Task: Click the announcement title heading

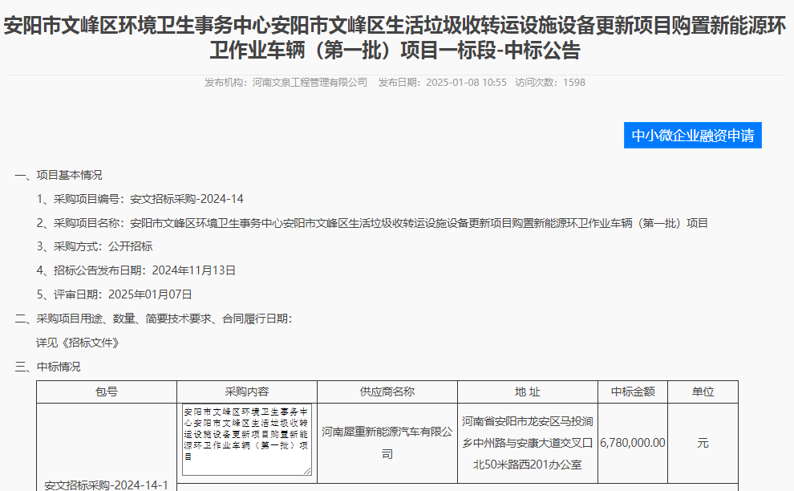Action: (396, 39)
